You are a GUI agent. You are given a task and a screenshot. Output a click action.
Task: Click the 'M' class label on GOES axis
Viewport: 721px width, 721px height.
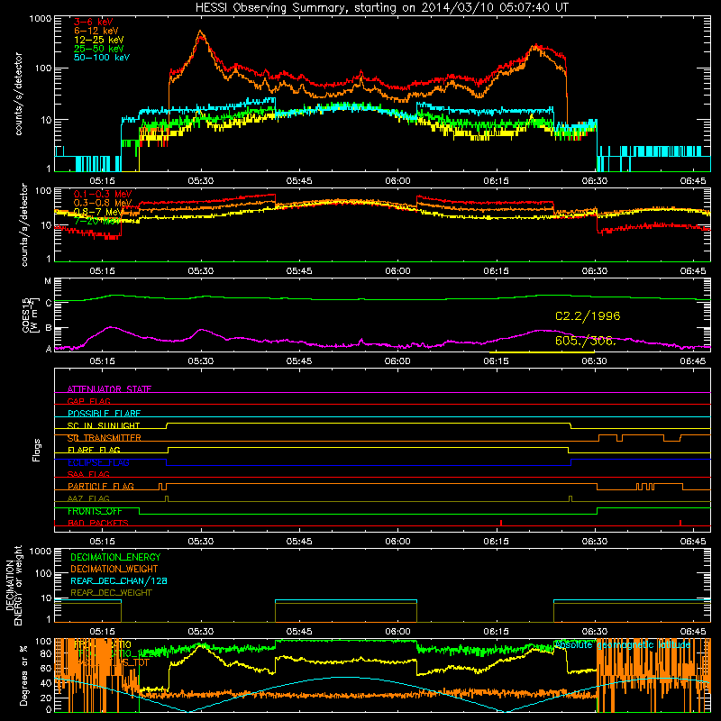(x=49, y=281)
